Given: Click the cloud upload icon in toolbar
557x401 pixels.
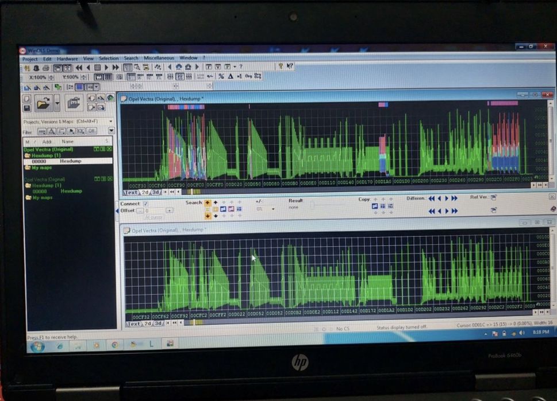Looking at the screenshot, I should (x=179, y=67).
